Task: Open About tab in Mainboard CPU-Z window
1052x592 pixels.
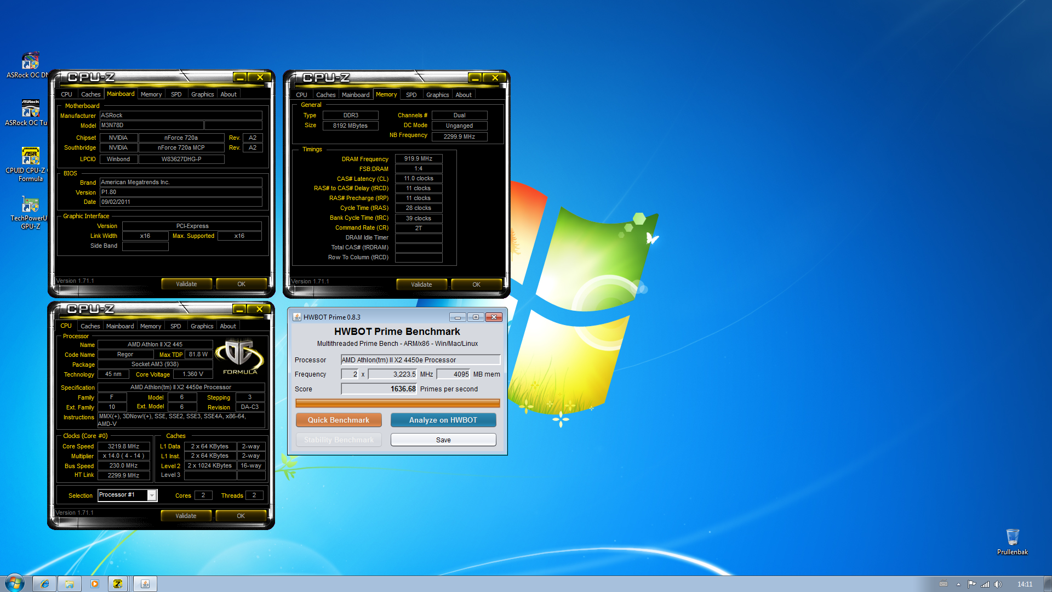Action: [228, 94]
